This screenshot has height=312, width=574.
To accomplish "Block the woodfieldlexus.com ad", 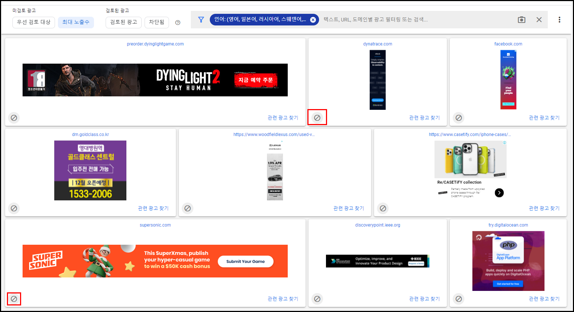I will [188, 208].
